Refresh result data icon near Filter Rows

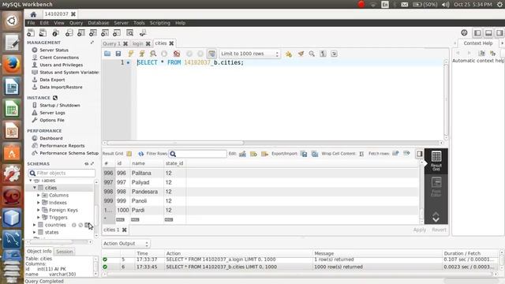[x=140, y=154]
